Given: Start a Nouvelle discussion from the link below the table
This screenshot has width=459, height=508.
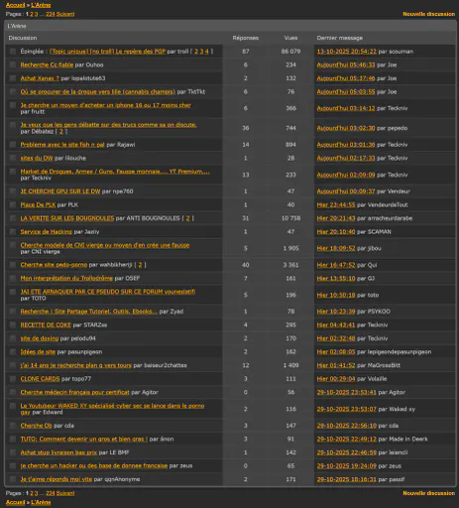Looking at the screenshot, I should point(428,493).
